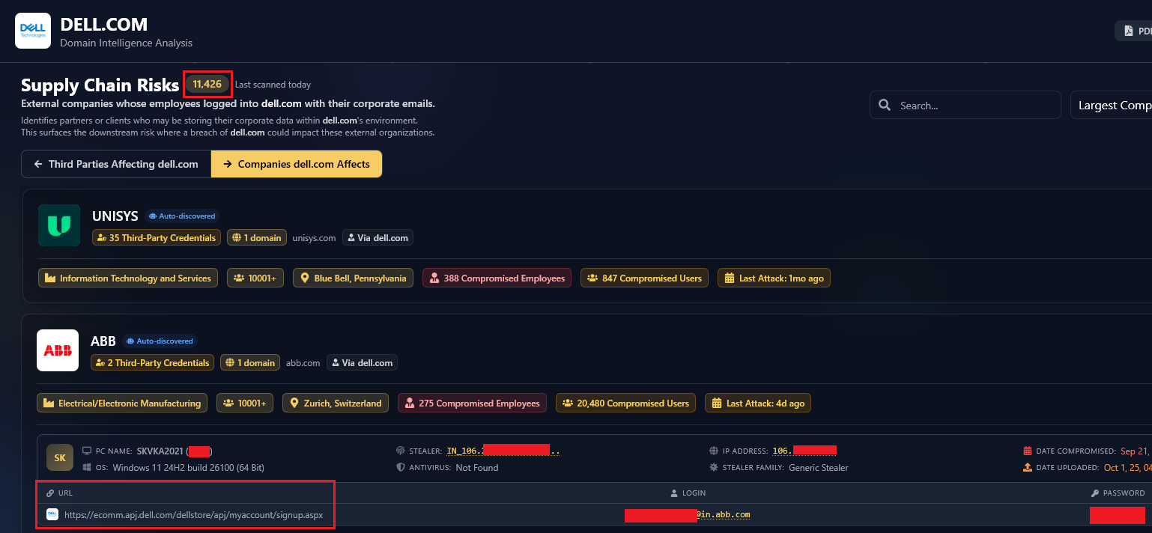The height and width of the screenshot is (533, 1152).
Task: Click the 10001+ employees tag for Unisys
Action: 255,278
